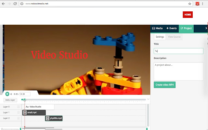
Task: Switch to View Source sub-tab
Action: (x=174, y=37)
